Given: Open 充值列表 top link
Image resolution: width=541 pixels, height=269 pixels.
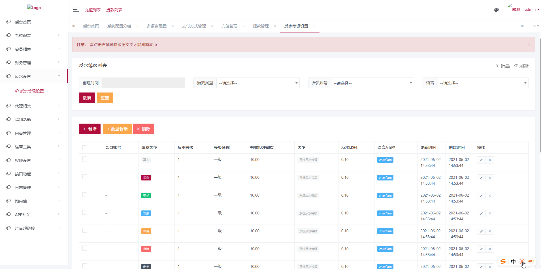Looking at the screenshot, I should (93, 10).
